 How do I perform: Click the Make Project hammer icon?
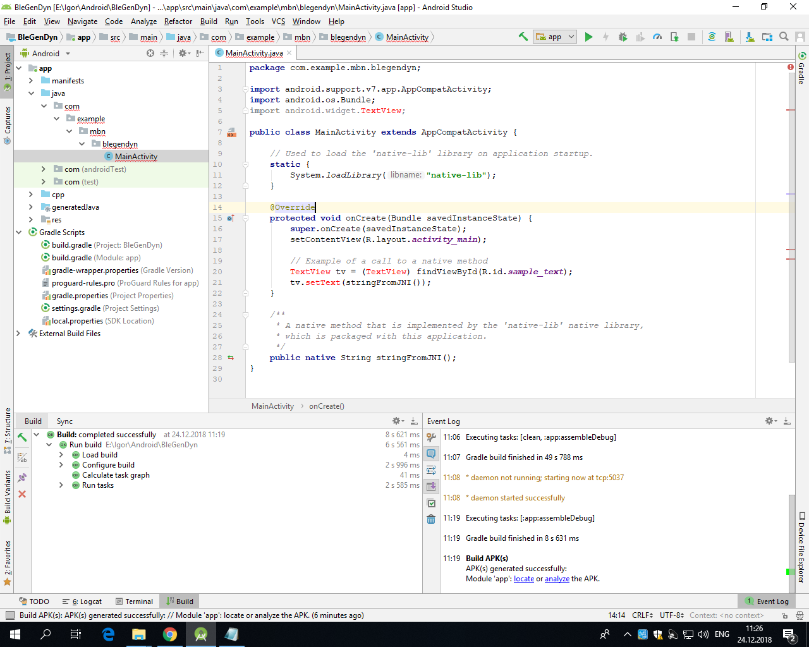tap(523, 37)
